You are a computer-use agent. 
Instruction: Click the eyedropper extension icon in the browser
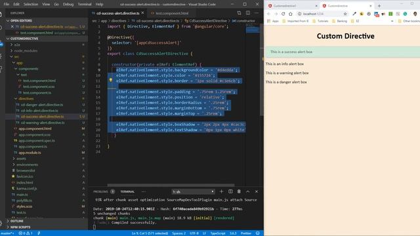pyautogui.click(x=354, y=14)
